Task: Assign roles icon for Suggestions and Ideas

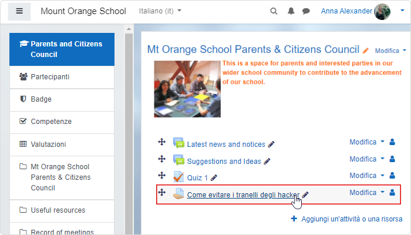Action: tap(392, 159)
